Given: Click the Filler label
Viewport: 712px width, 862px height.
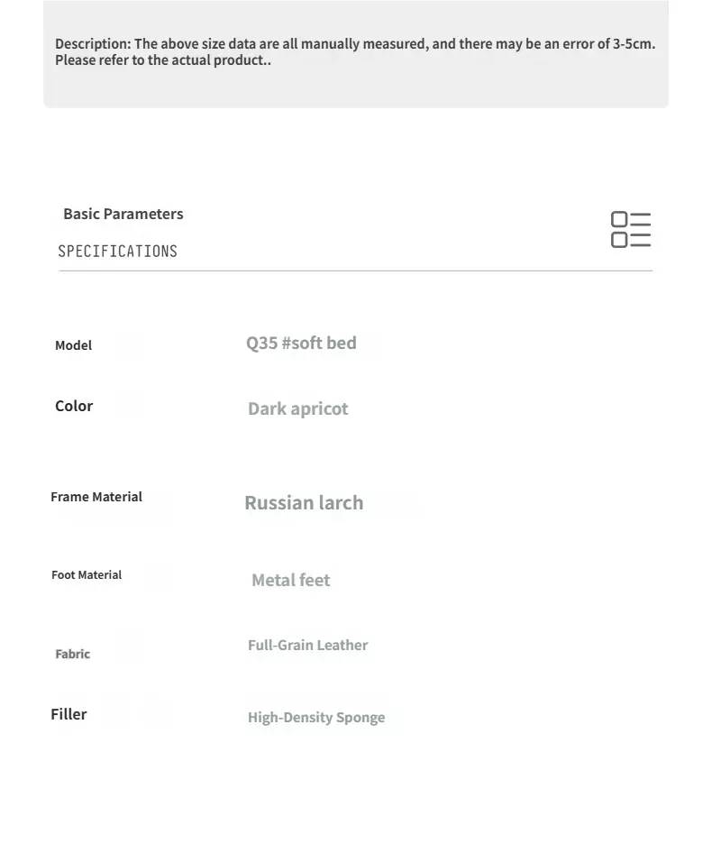Looking at the screenshot, I should point(68,714).
